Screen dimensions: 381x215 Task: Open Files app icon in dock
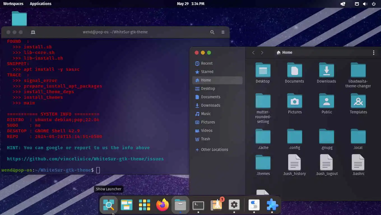180,205
